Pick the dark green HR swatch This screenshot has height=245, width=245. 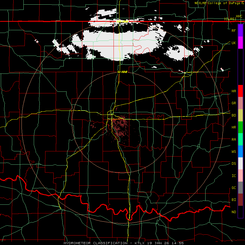pos(240,127)
